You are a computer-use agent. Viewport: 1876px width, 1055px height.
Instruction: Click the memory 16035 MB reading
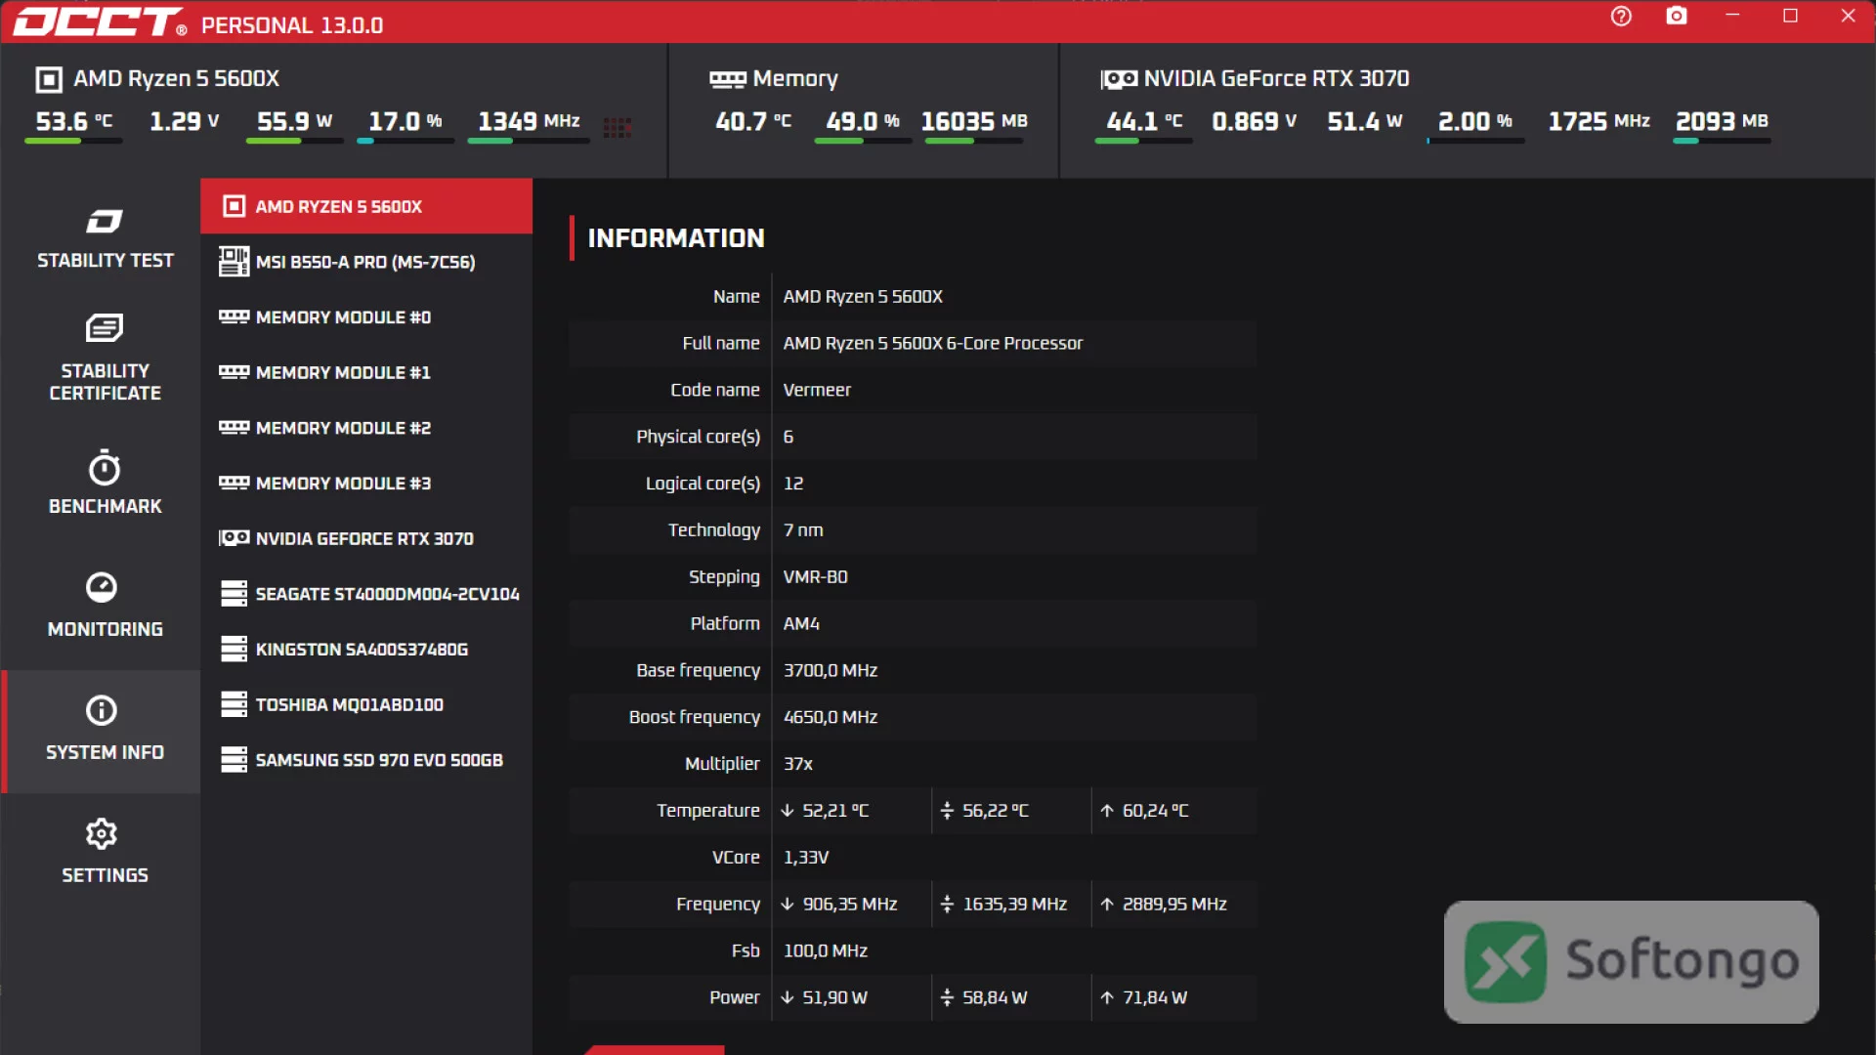coord(974,121)
